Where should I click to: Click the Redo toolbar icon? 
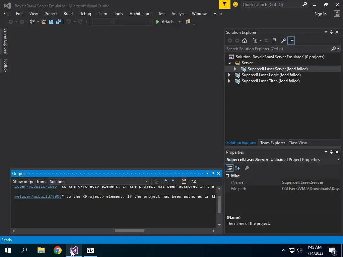point(80,22)
